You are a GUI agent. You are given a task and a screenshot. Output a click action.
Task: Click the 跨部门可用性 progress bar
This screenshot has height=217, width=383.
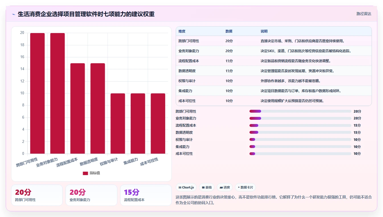[300, 111]
